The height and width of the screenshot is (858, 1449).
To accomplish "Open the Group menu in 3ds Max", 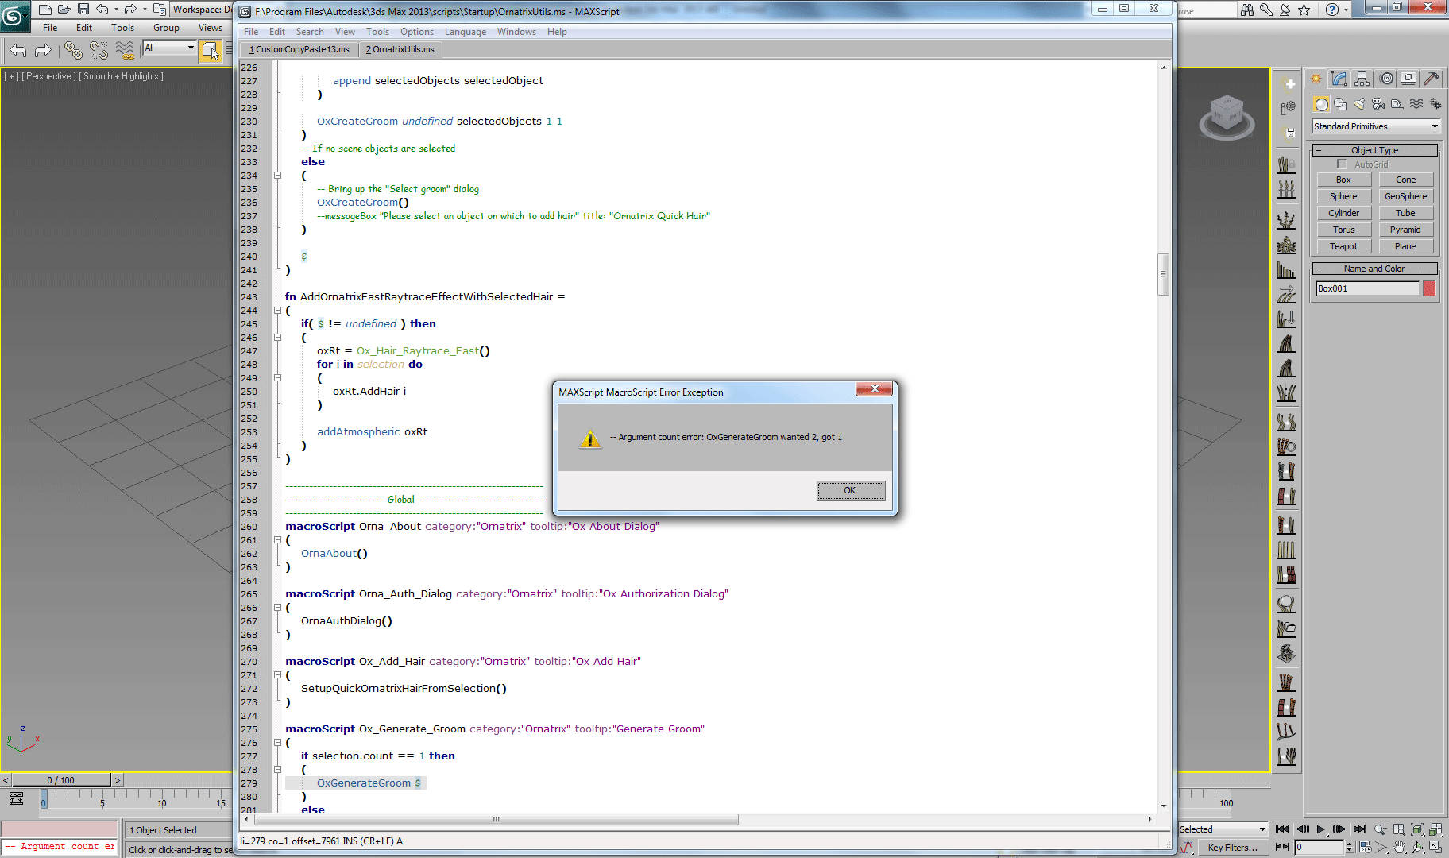I will [x=166, y=28].
